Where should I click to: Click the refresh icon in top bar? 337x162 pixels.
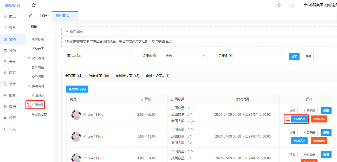pyautogui.click(x=34, y=5)
